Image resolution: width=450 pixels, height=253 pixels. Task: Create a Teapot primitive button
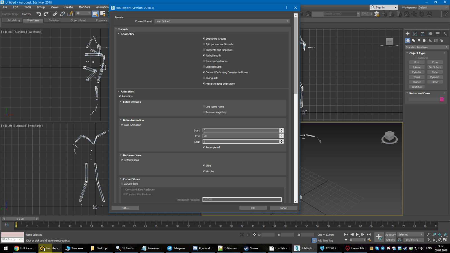pyautogui.click(x=417, y=82)
